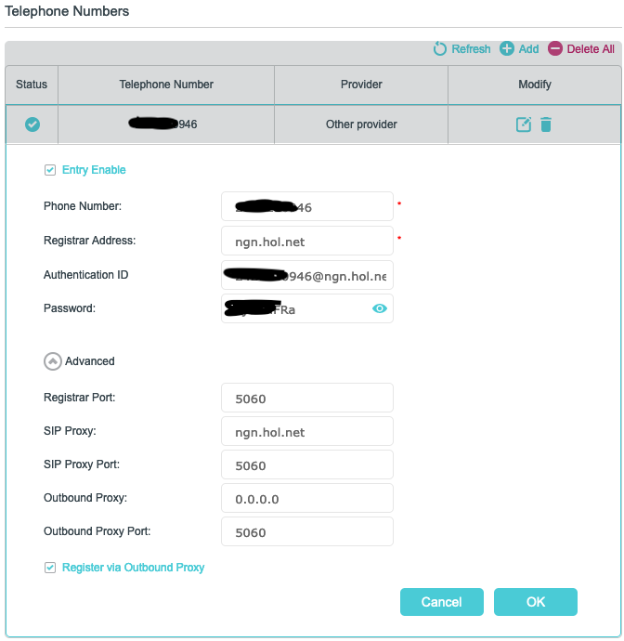Click the green status checkmark icon
This screenshot has width=624, height=641.
tap(32, 124)
